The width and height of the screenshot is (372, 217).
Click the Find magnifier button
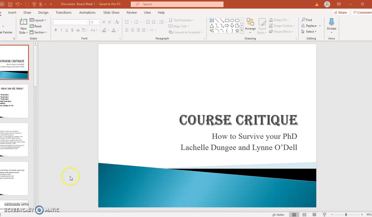pyautogui.click(x=307, y=20)
